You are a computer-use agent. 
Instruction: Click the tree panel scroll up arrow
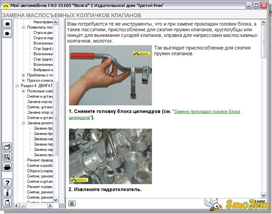click(56, 22)
